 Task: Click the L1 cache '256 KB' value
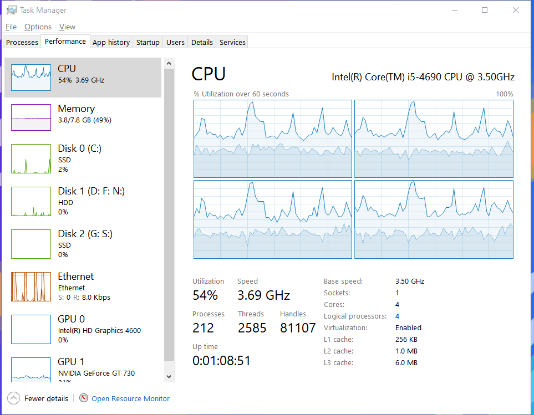406,339
